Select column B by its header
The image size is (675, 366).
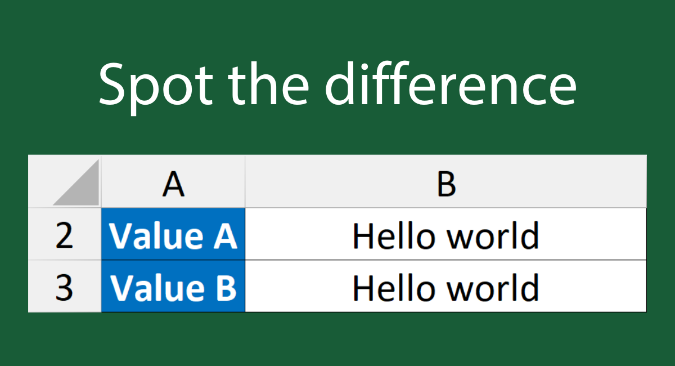click(x=445, y=182)
